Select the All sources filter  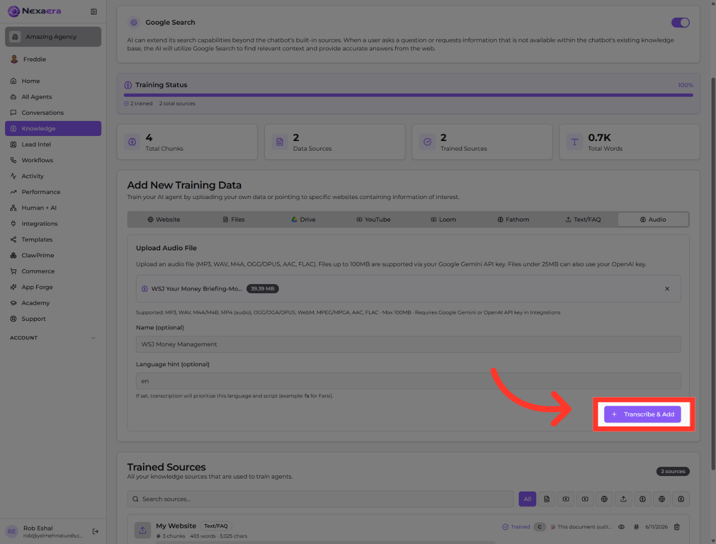coord(527,499)
